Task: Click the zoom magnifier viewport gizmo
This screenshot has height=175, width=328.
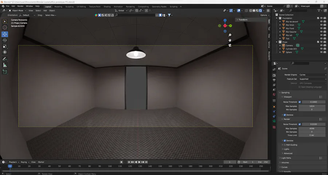Action: click(230, 35)
